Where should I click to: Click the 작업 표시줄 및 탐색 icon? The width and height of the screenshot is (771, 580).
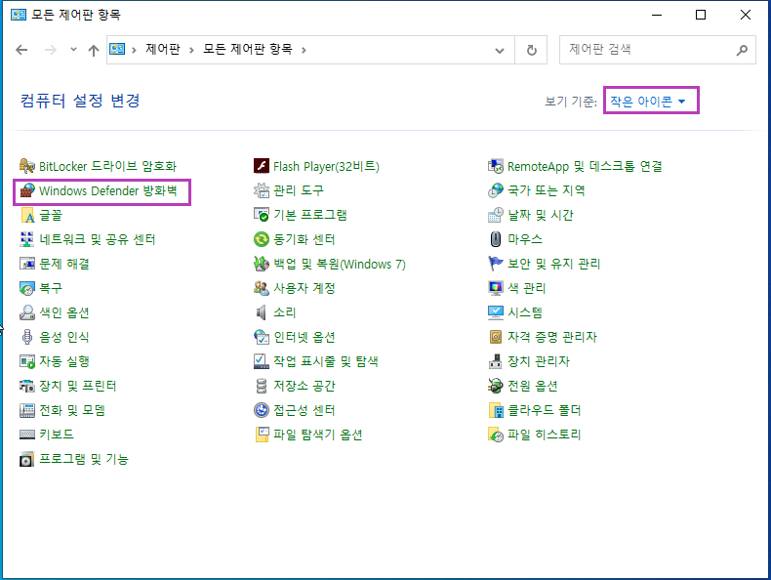(x=262, y=361)
